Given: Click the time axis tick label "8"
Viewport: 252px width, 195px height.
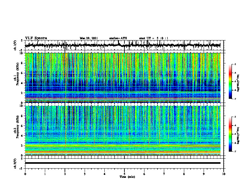Looking at the screenshot, I should pyautogui.click(x=184, y=174).
